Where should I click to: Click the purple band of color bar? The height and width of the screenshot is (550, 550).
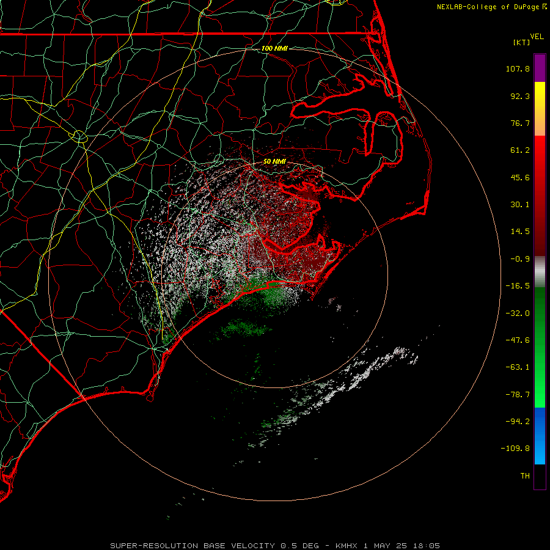[x=540, y=68]
